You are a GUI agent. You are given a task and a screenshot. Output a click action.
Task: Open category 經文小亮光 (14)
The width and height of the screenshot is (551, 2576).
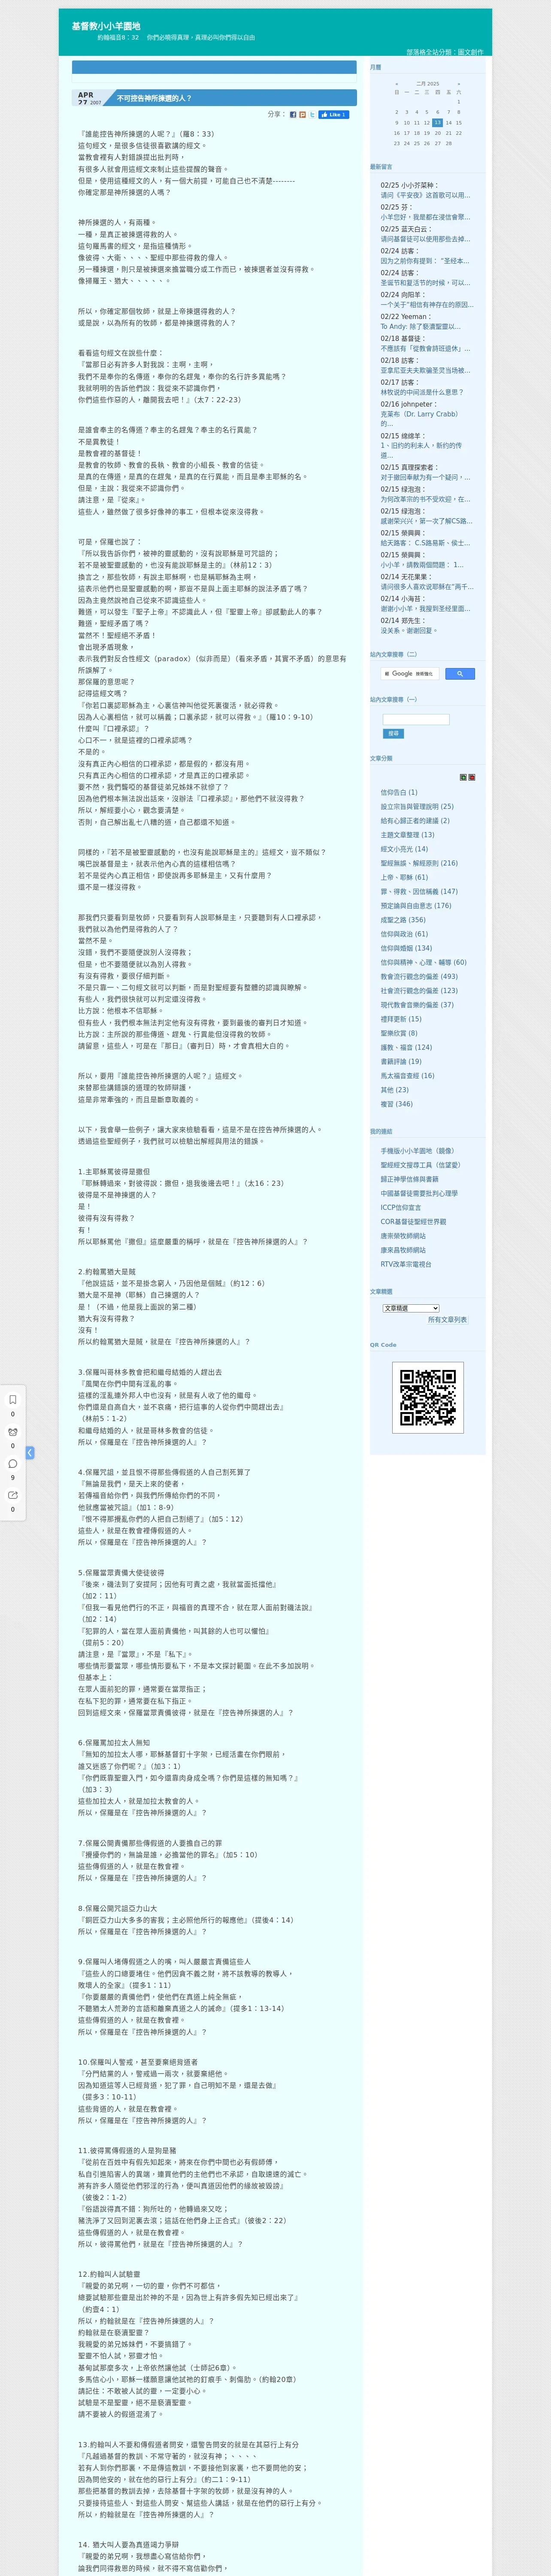pos(404,849)
